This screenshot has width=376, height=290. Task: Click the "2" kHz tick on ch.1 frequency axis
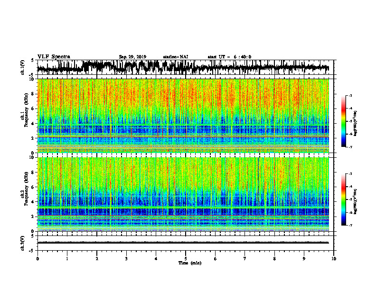pyautogui.click(x=33, y=138)
